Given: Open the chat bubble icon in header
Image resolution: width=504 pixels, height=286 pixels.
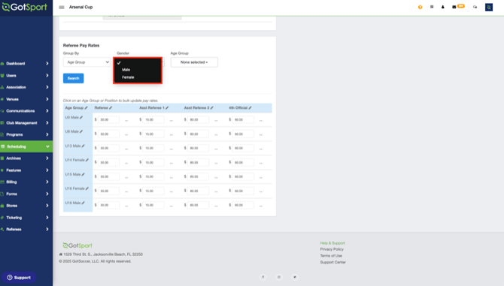Looking at the screenshot, I should [475, 7].
